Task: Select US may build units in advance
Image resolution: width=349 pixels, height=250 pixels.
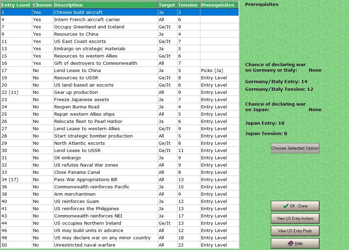Action: point(120,231)
